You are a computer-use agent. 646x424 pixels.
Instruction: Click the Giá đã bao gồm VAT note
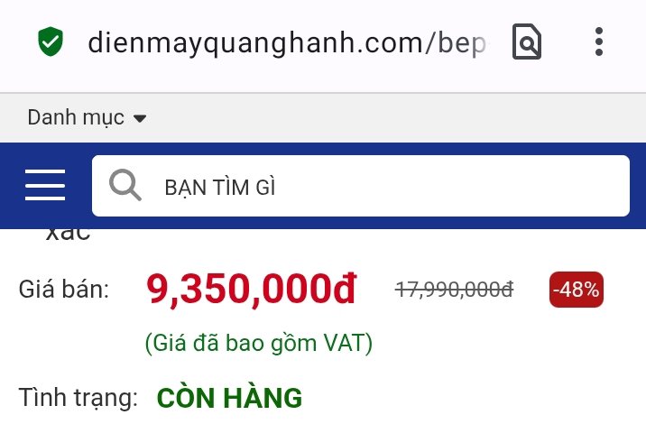coord(259,343)
